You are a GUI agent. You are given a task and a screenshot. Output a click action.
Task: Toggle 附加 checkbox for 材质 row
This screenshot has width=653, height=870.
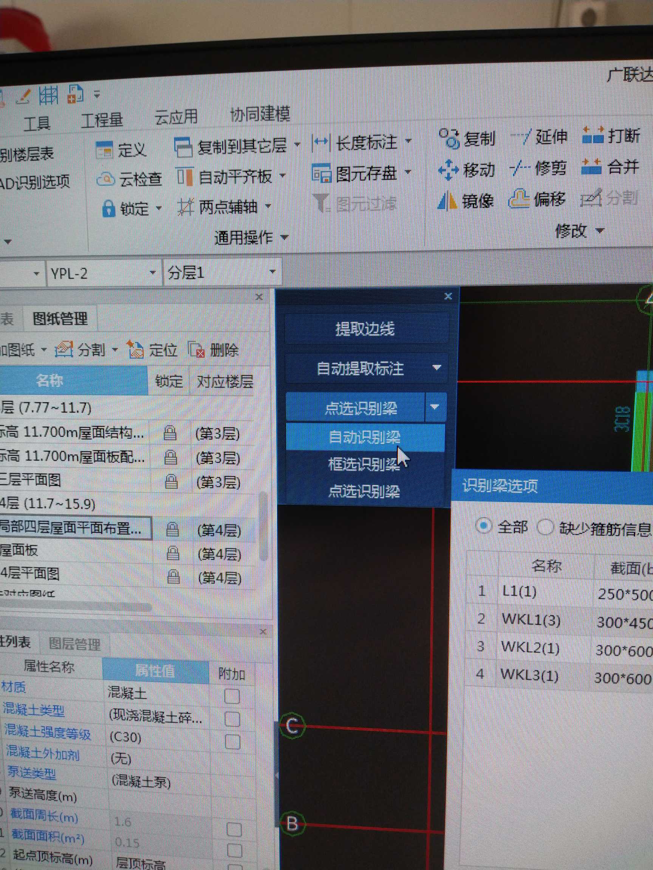[x=232, y=696]
